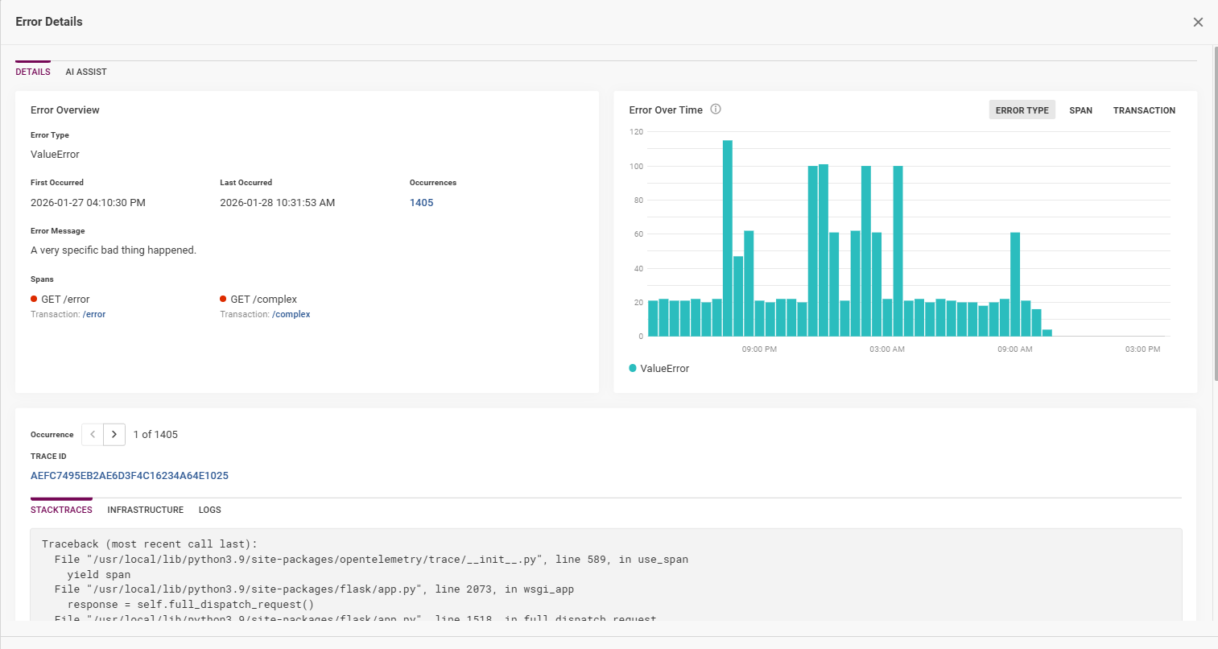The height and width of the screenshot is (649, 1218).
Task: Click red dot beside GET /error span
Action: pos(34,299)
